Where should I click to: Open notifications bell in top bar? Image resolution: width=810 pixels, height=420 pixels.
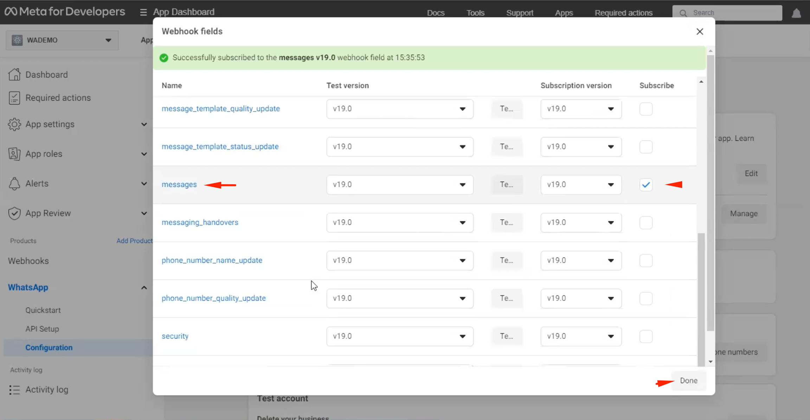(x=796, y=13)
